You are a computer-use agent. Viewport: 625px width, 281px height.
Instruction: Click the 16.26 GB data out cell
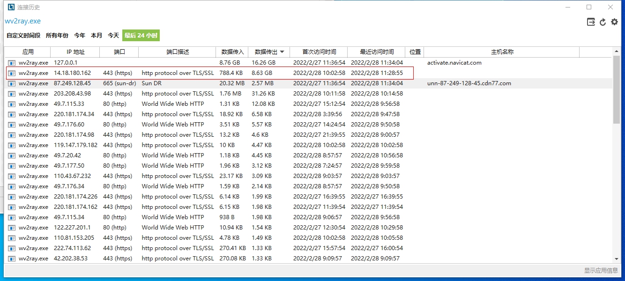264,63
